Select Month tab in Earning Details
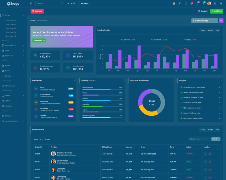 click(210, 30)
